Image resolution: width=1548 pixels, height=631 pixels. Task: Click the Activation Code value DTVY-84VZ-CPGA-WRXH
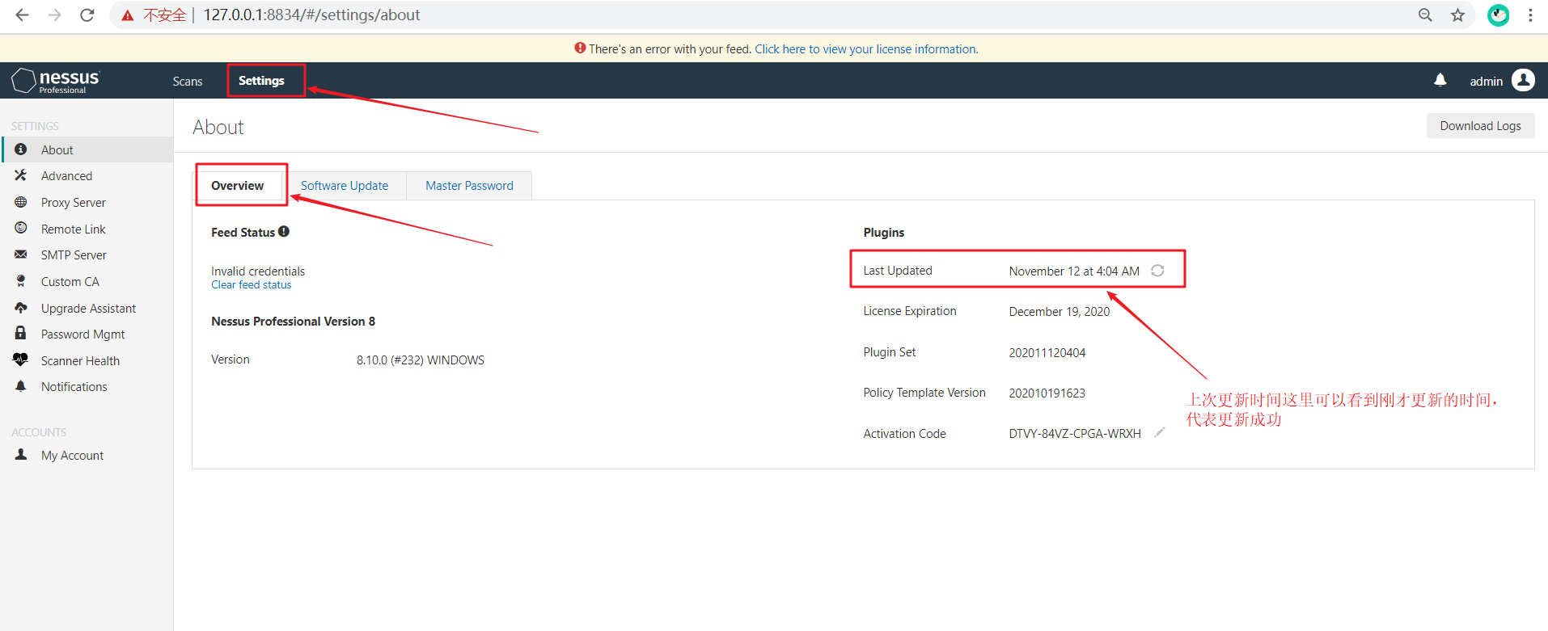click(1075, 434)
